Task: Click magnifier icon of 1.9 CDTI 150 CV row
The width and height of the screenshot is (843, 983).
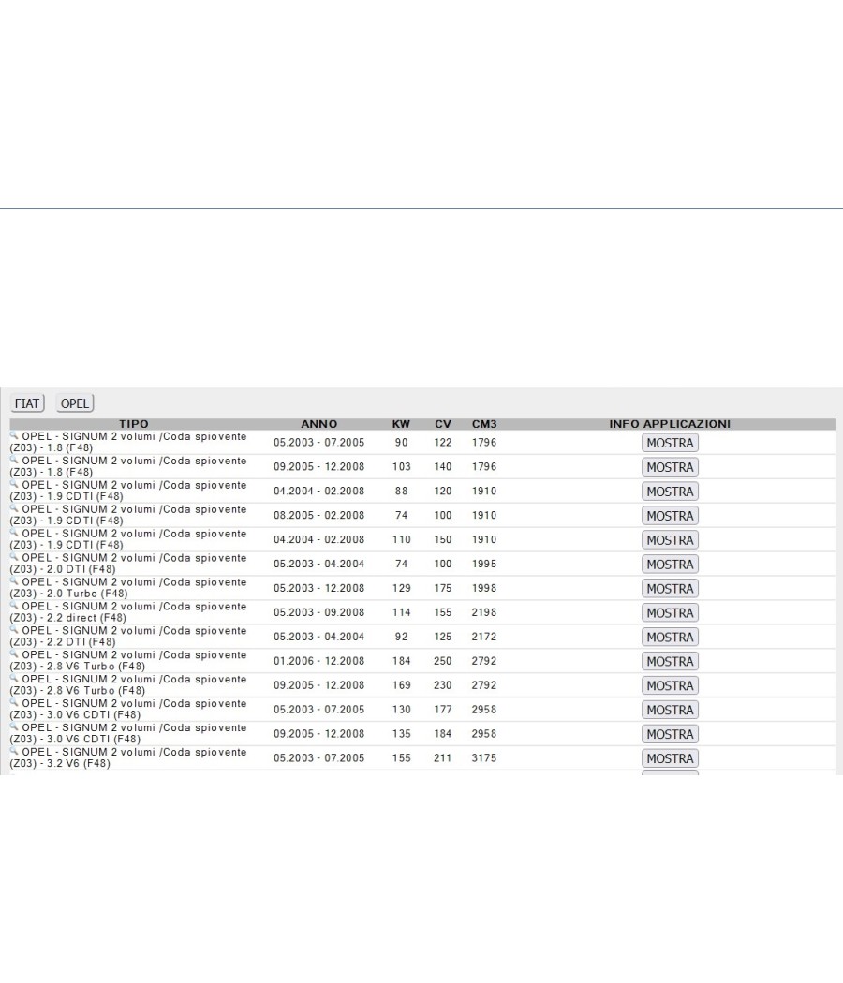Action: pyautogui.click(x=14, y=533)
